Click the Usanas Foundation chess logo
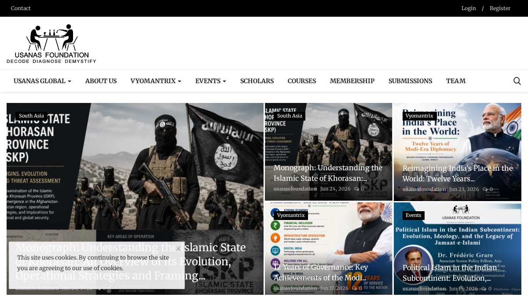The height and width of the screenshot is (297, 528). pos(51,44)
